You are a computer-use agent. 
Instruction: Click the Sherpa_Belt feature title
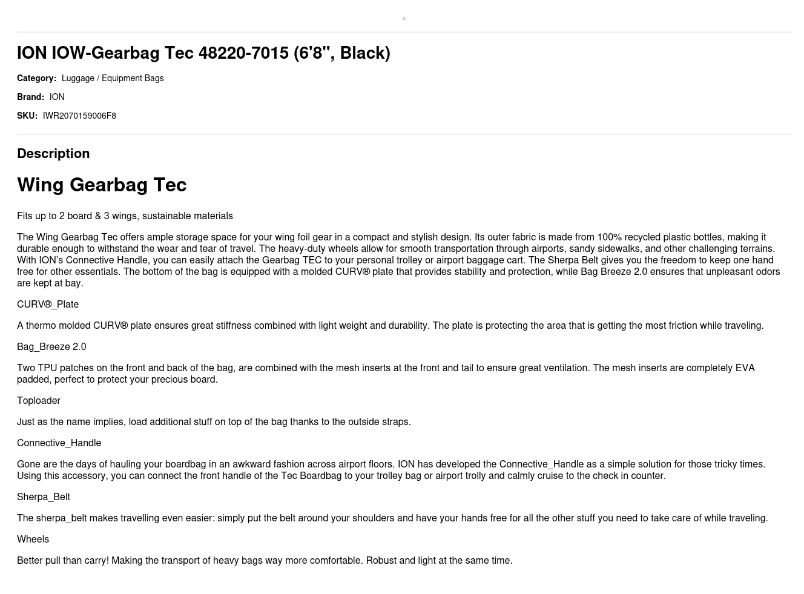pyautogui.click(x=44, y=497)
